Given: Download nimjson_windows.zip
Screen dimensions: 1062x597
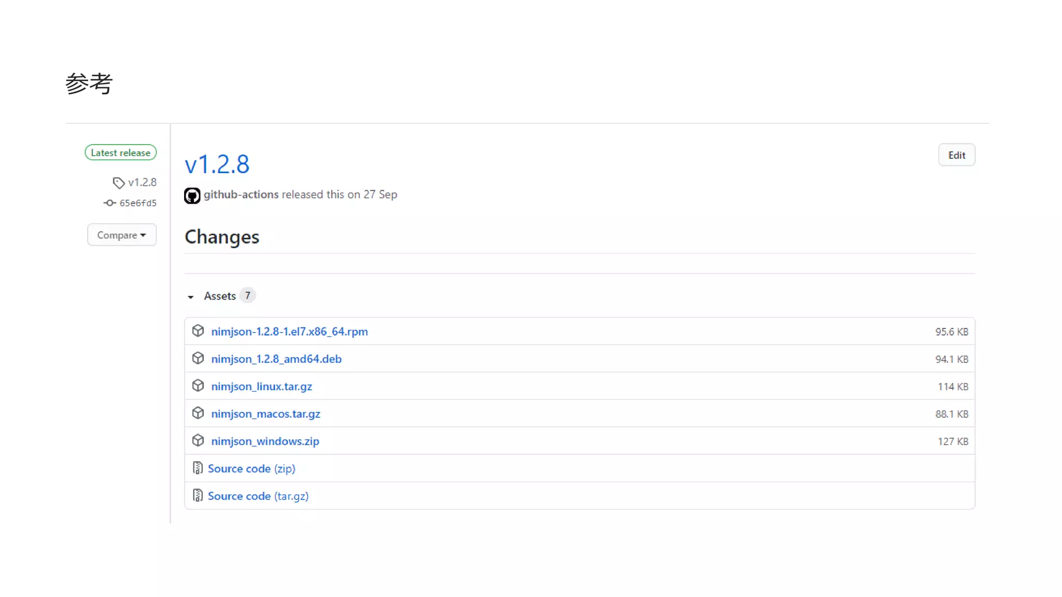Looking at the screenshot, I should point(265,441).
